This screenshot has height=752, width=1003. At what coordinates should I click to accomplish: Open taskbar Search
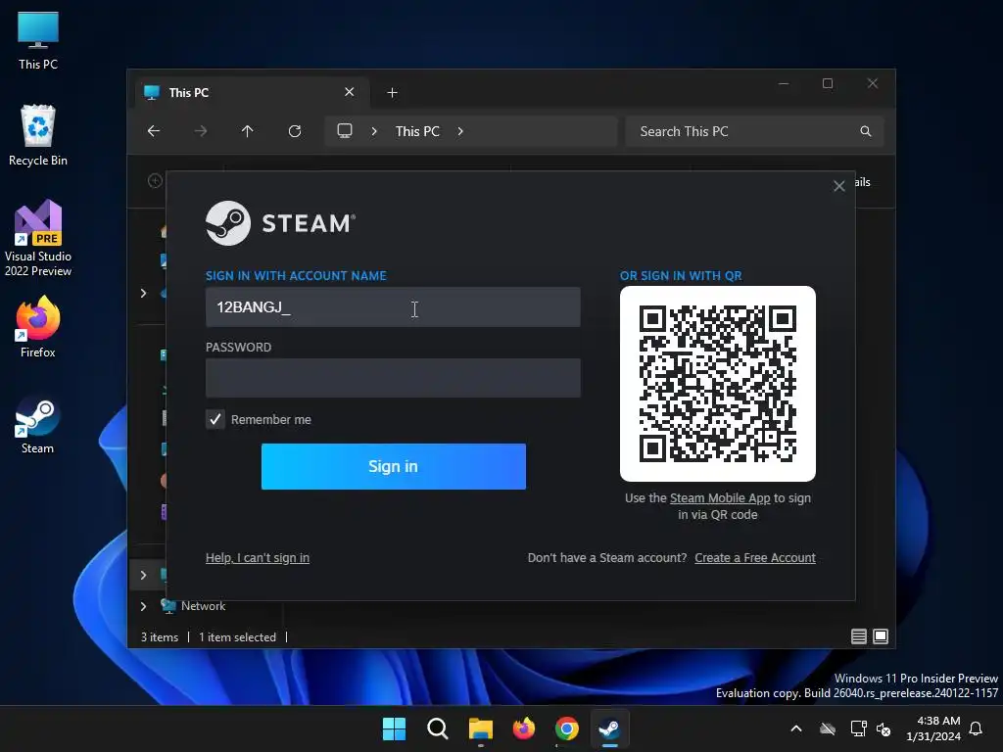coord(438,728)
